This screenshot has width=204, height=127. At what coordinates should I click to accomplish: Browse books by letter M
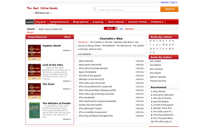click(x=164, y=45)
